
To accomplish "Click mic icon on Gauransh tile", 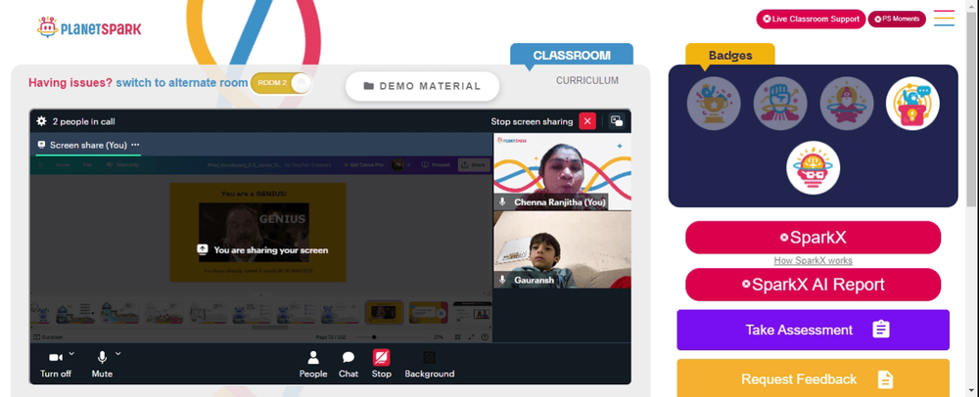I will [502, 280].
